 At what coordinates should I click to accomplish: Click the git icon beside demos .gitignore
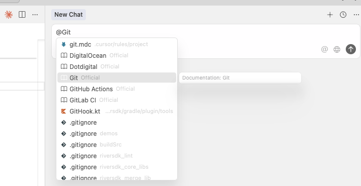(x=64, y=134)
